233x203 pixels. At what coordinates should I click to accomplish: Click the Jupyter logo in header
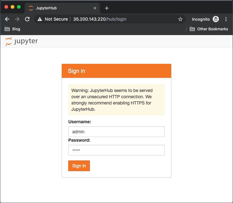[21, 41]
